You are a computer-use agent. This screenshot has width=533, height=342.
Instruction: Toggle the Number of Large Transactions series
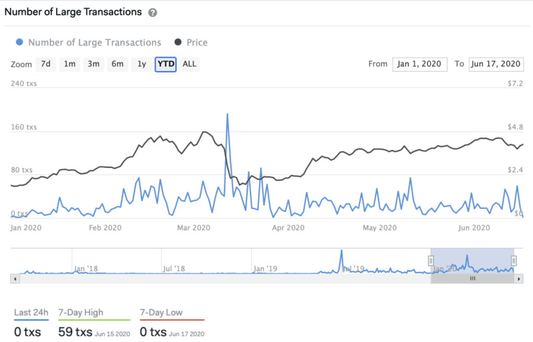click(x=88, y=43)
